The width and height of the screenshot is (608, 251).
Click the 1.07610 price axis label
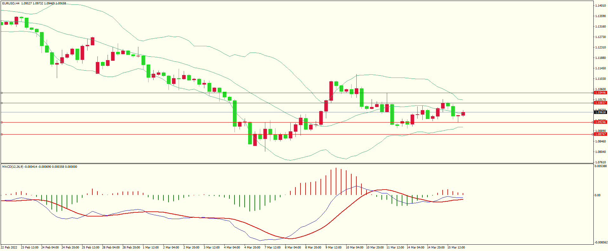[x=600, y=162]
